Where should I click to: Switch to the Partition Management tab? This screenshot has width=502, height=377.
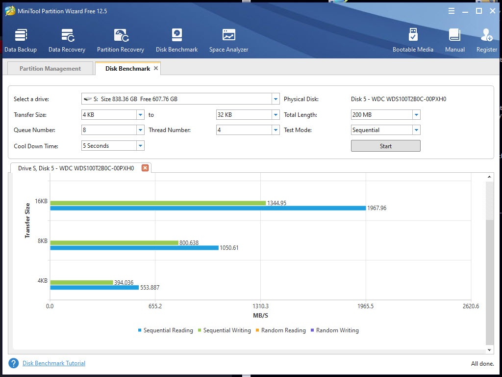[50, 69]
